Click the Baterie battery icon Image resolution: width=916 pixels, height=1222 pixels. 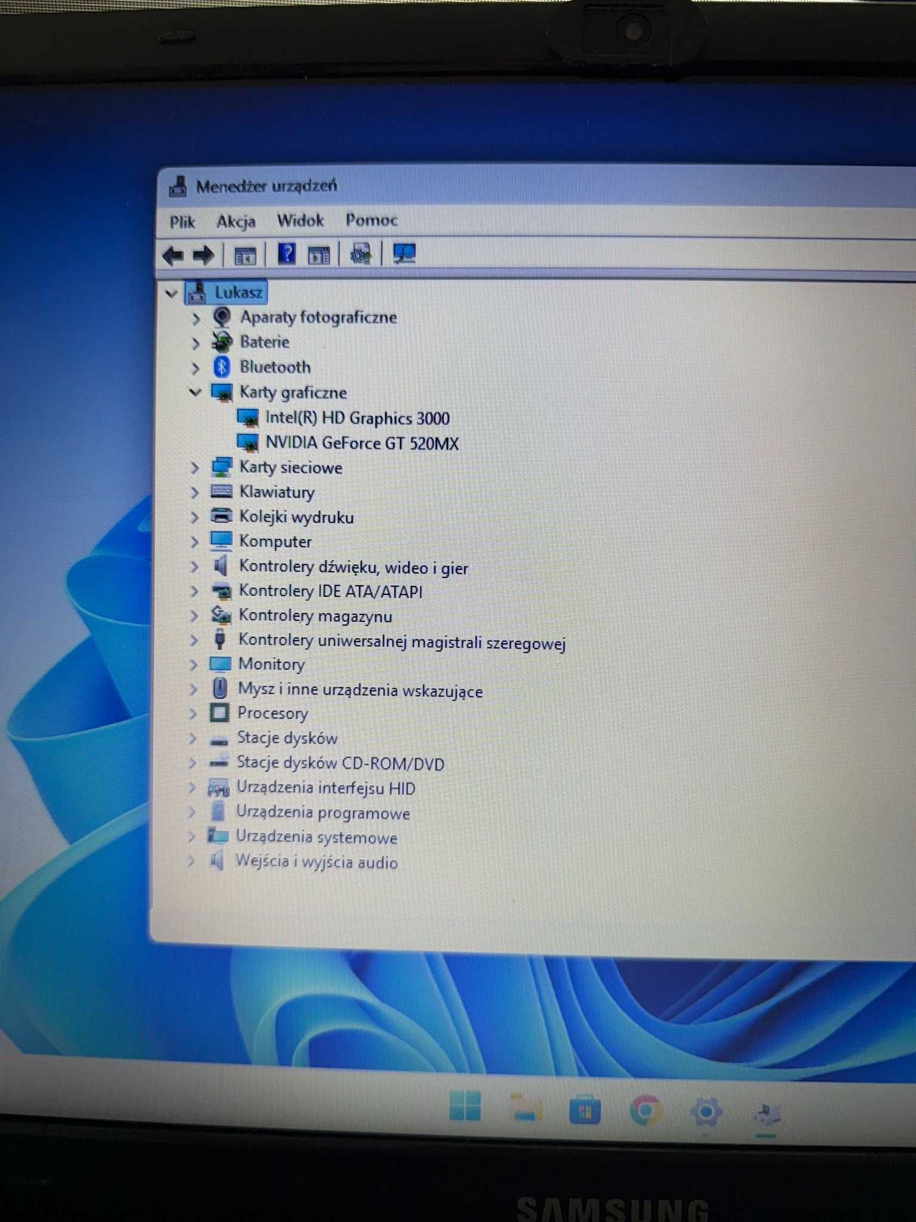point(222,342)
